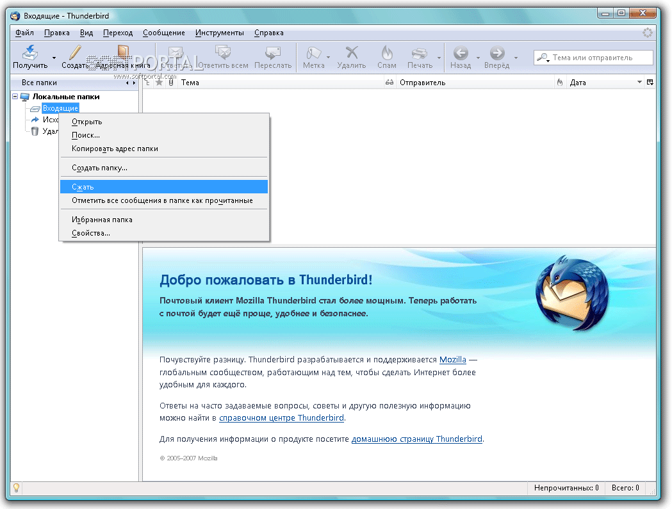
Task: Open the dropdown arrow next to Получить
Action: pos(54,58)
